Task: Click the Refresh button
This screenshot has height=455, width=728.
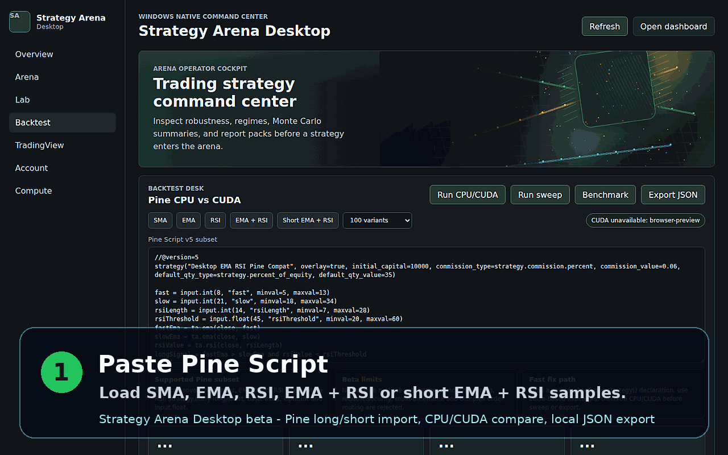Action: tap(605, 27)
